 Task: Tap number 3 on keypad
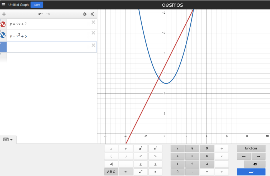pos(207,164)
